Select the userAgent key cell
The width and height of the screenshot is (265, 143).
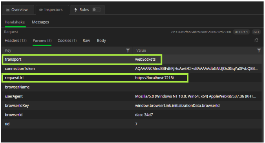pyautogui.click(x=14, y=96)
